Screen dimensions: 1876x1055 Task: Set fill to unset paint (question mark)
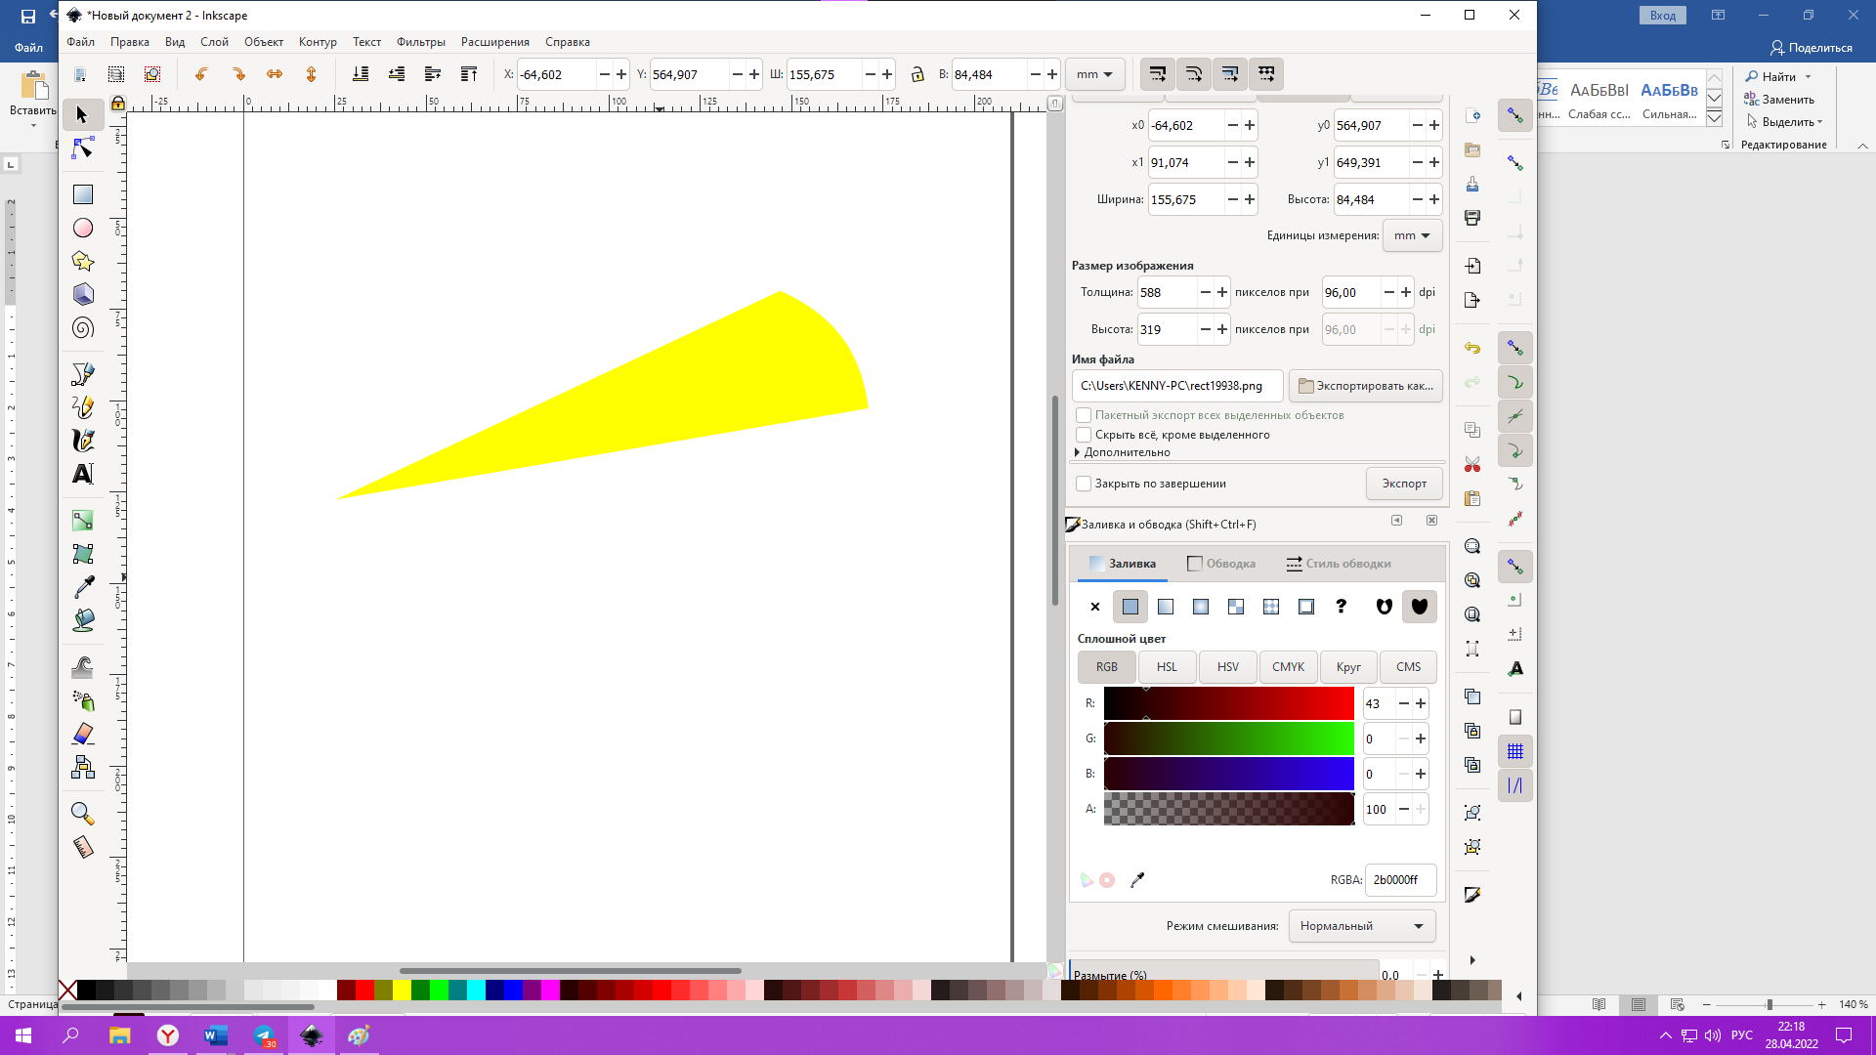coord(1342,607)
